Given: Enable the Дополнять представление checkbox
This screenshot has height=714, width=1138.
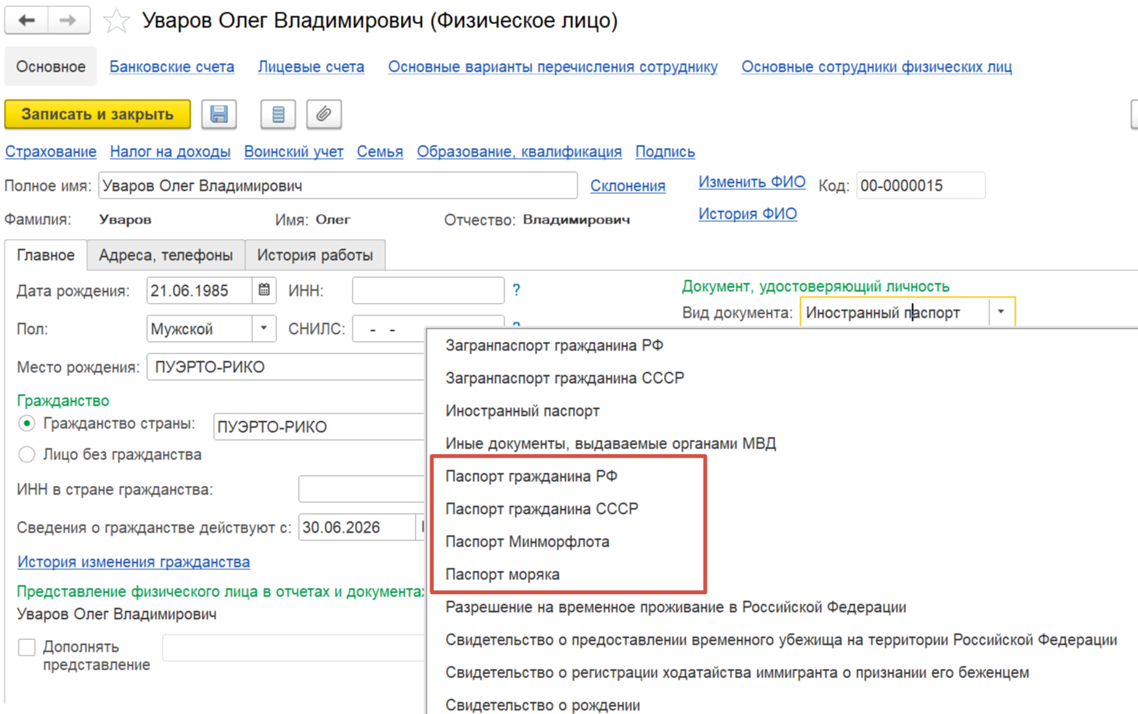Looking at the screenshot, I should point(27,647).
